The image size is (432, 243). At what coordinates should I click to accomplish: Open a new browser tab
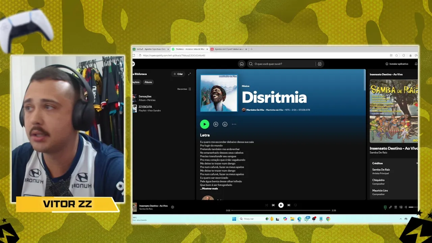pos(251,49)
